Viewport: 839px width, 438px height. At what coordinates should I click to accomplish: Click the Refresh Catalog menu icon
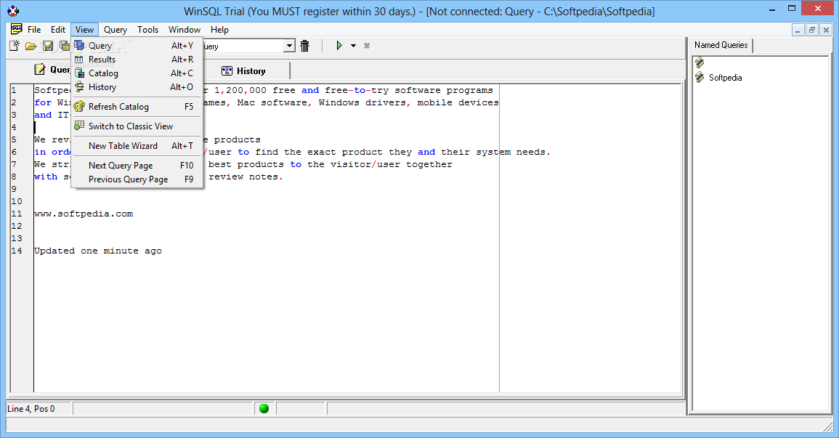point(79,107)
